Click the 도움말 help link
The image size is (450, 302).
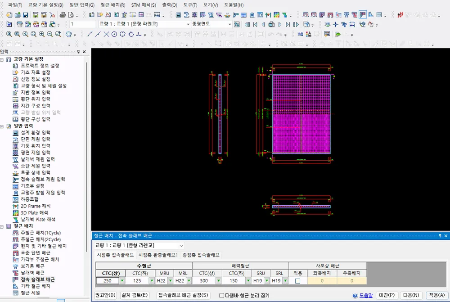366,295
